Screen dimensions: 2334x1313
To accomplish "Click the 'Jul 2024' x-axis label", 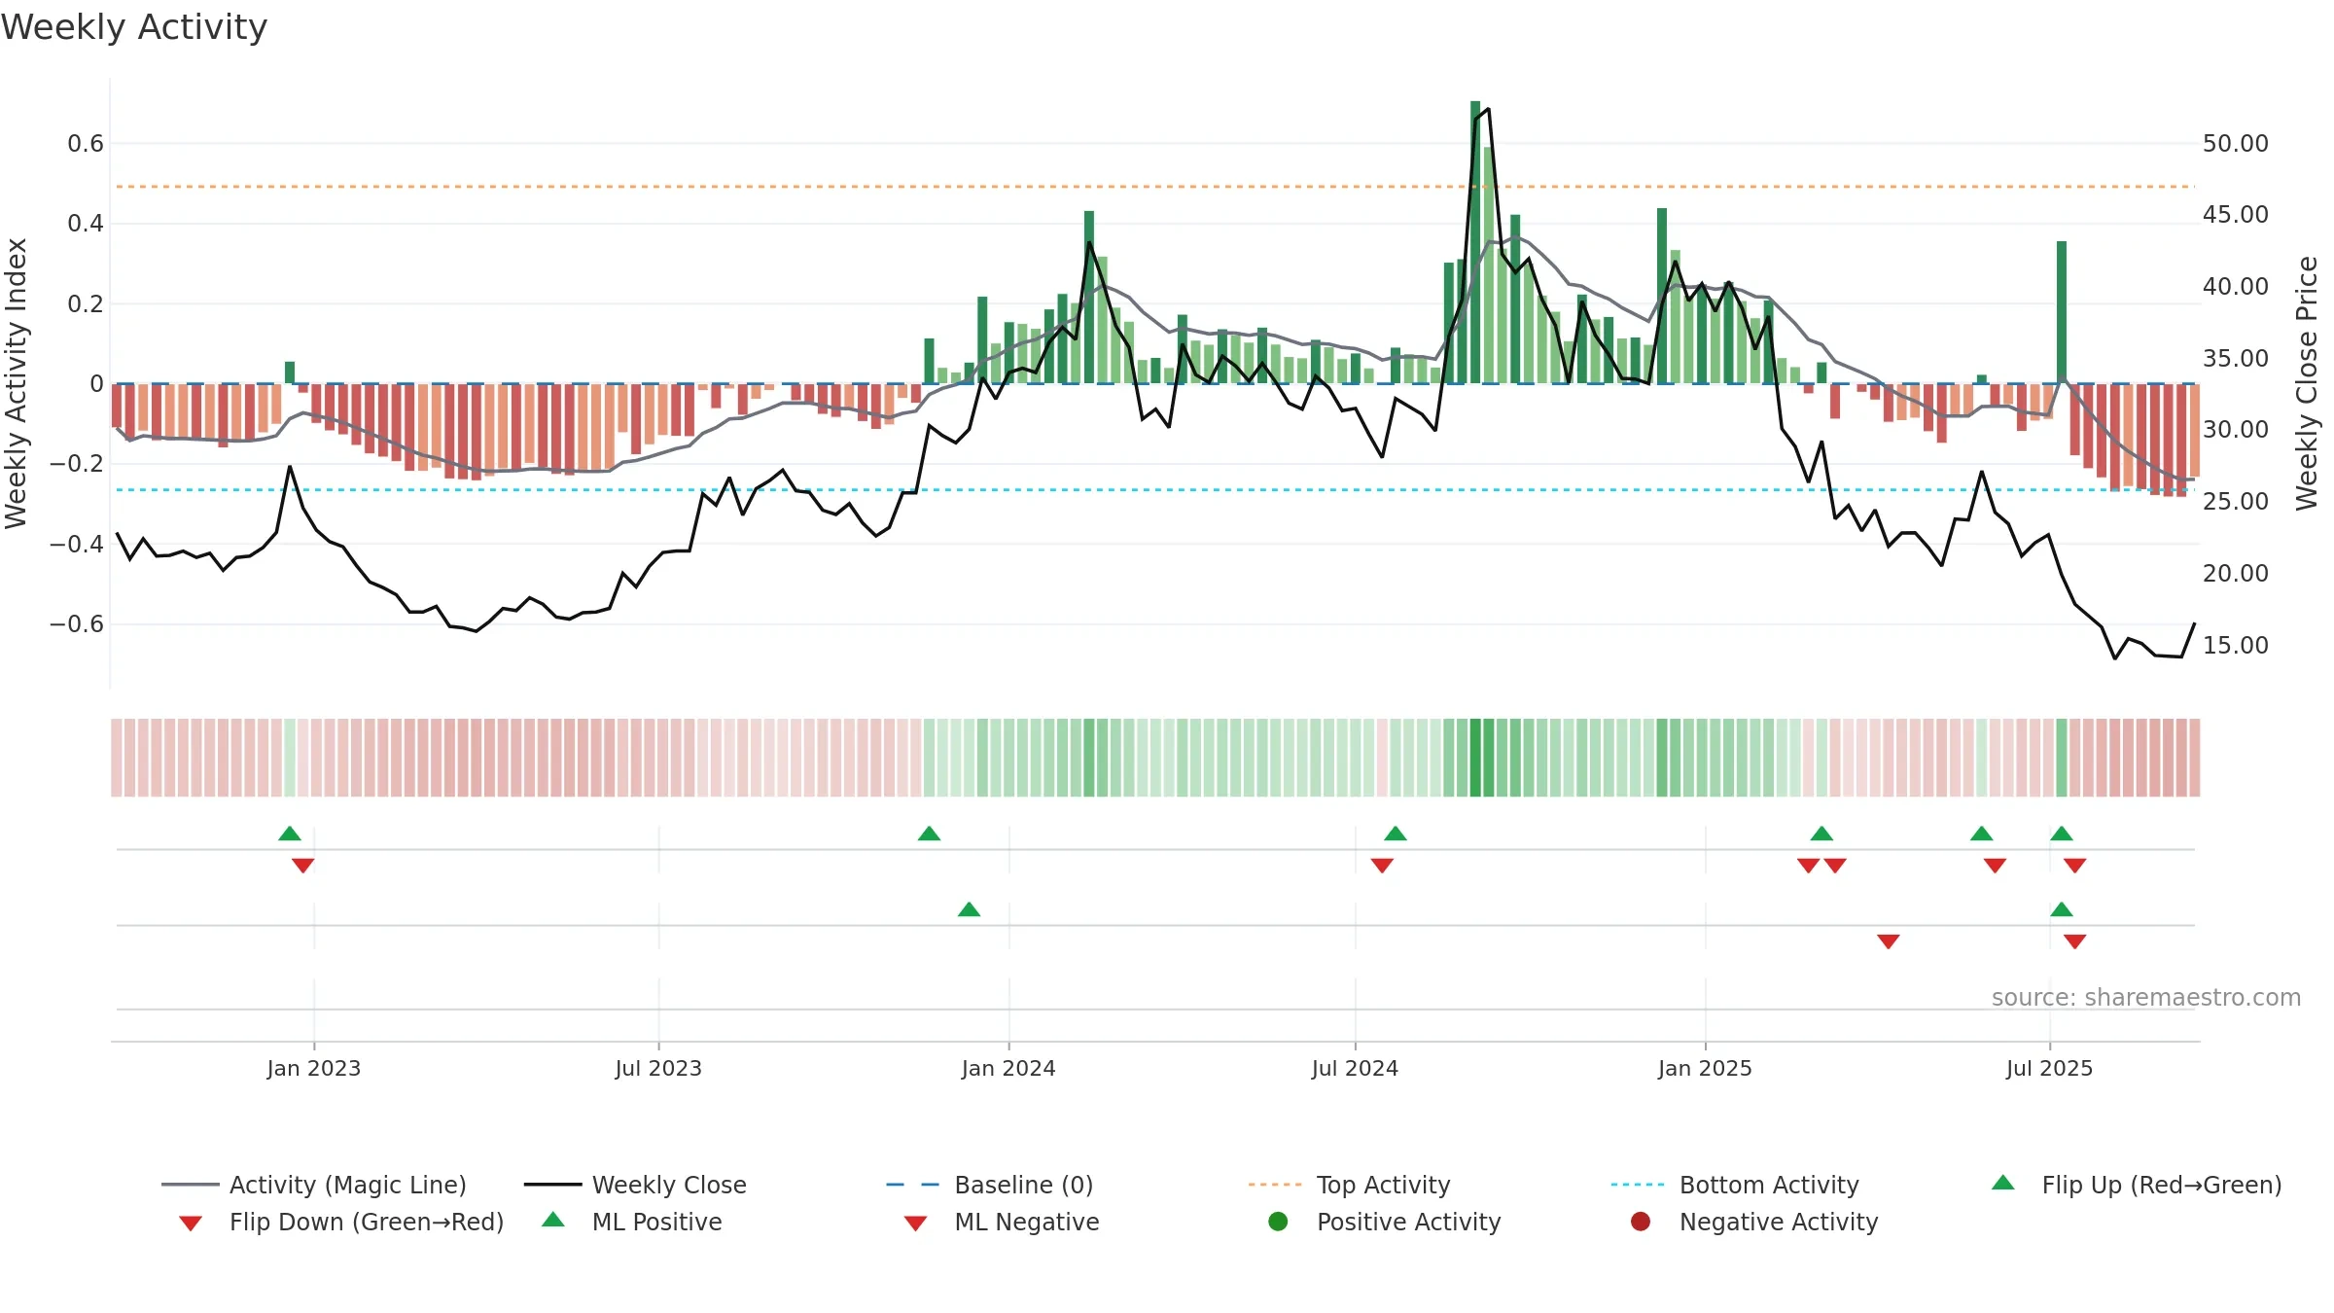I will 1355,1068.
